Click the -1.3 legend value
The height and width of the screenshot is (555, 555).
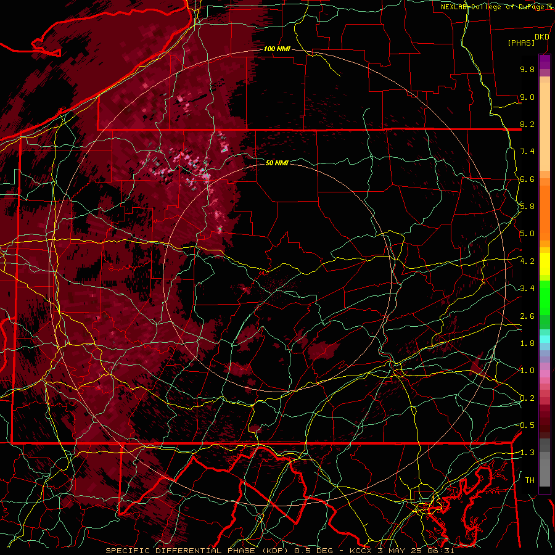pyautogui.click(x=527, y=453)
